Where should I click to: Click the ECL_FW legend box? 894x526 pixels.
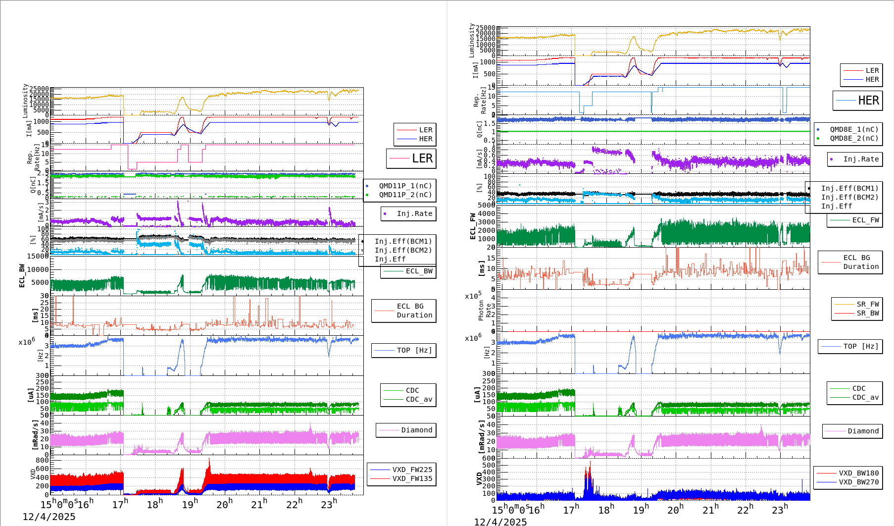[855, 220]
